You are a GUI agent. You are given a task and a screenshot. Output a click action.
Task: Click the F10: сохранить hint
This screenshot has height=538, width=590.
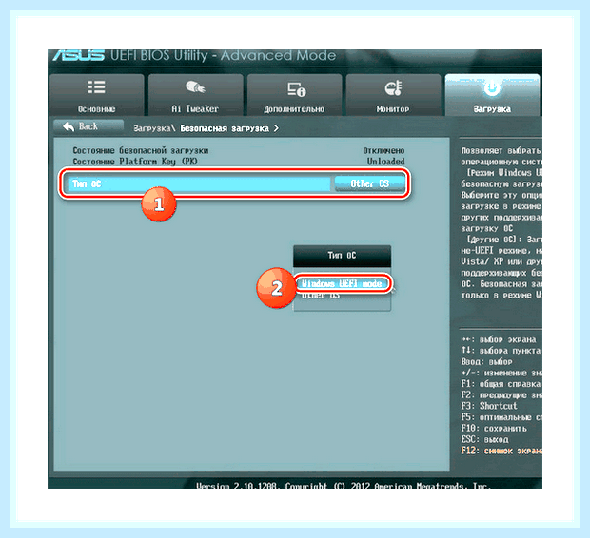point(494,429)
